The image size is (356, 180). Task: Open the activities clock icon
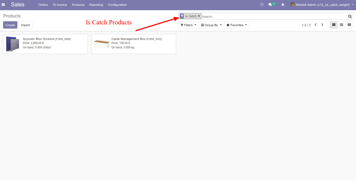pyautogui.click(x=262, y=5)
